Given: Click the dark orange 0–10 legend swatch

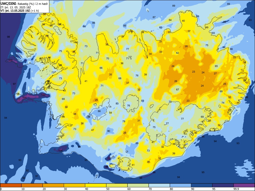Looking at the screenshot, I should coord(11,185).
